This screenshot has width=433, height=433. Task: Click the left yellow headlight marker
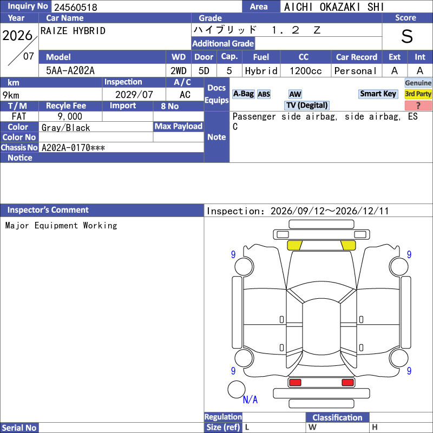294,245
